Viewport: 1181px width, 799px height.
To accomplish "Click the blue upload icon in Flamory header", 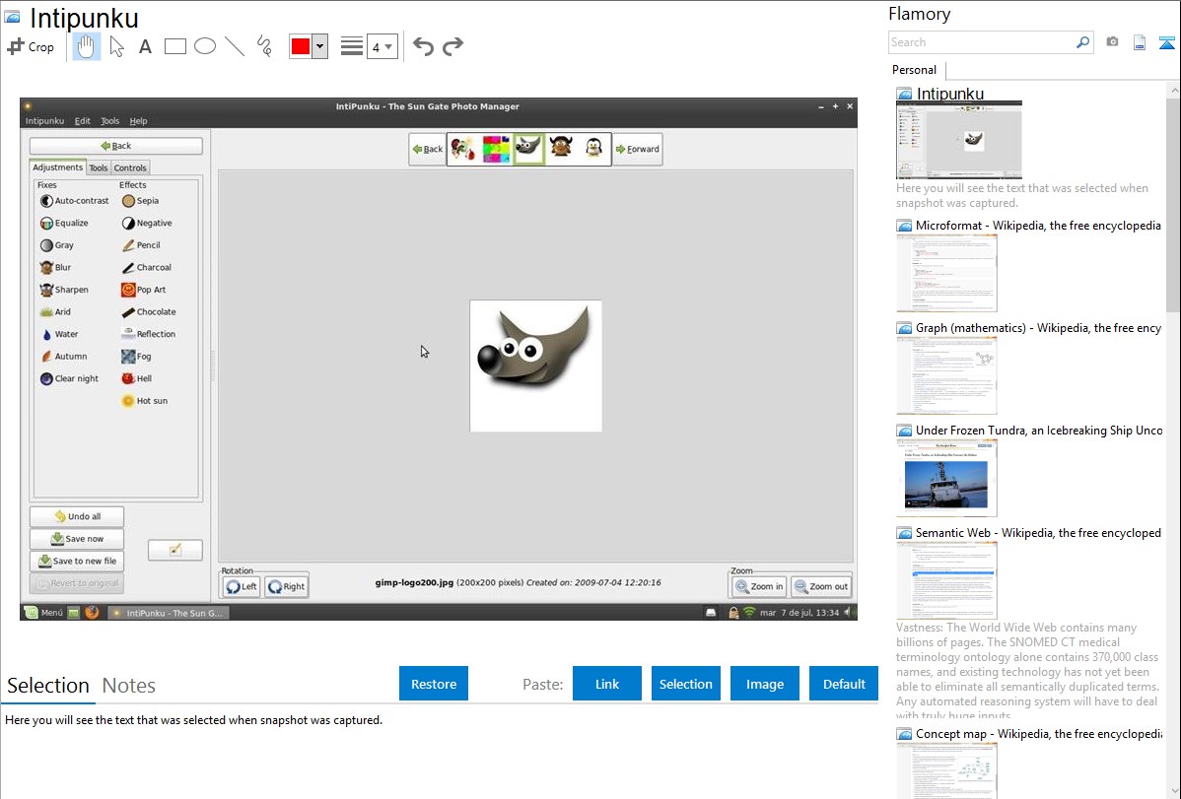I will [1166, 43].
